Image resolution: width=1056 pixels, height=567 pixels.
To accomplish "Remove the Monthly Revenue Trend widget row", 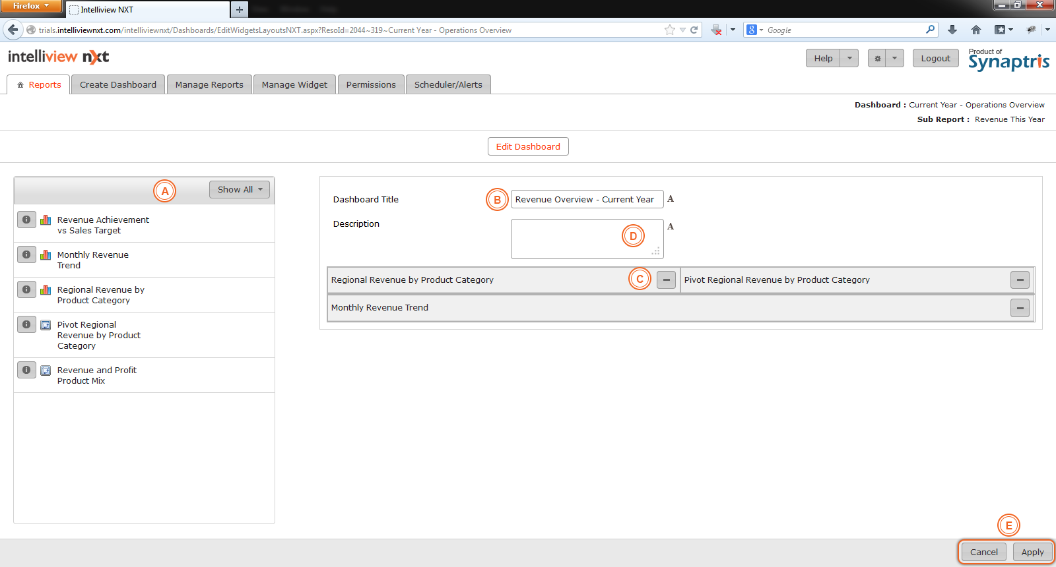I will click(x=1019, y=308).
